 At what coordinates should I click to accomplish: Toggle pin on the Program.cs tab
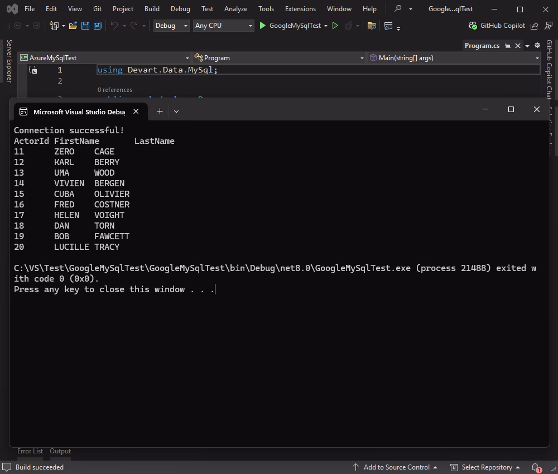508,46
